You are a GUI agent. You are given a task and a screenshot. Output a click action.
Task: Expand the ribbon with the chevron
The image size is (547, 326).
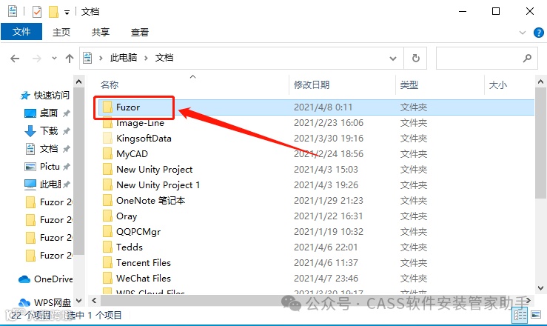point(523,33)
